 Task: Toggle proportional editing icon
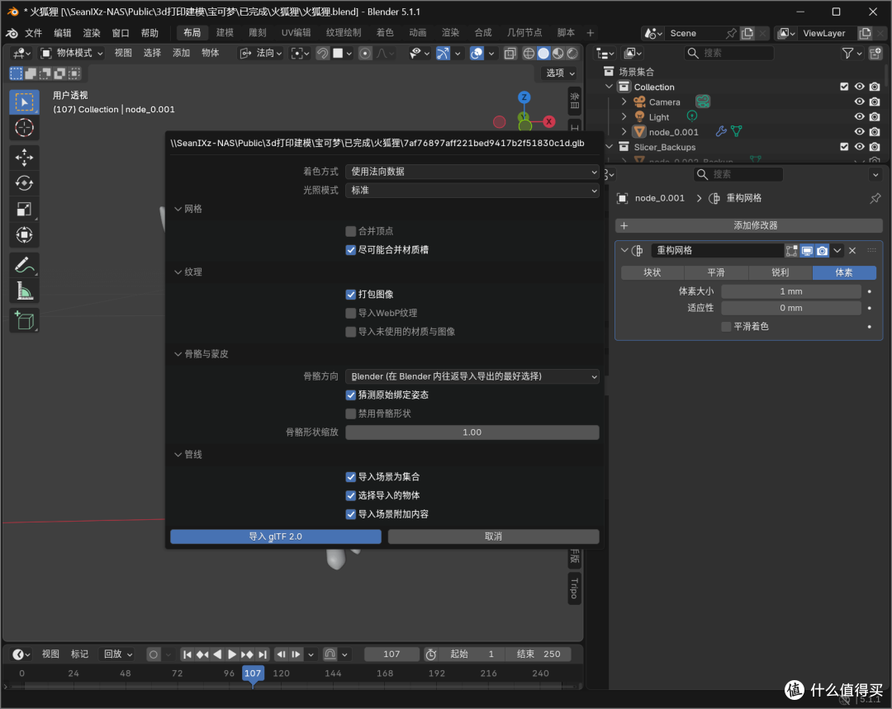tap(365, 53)
